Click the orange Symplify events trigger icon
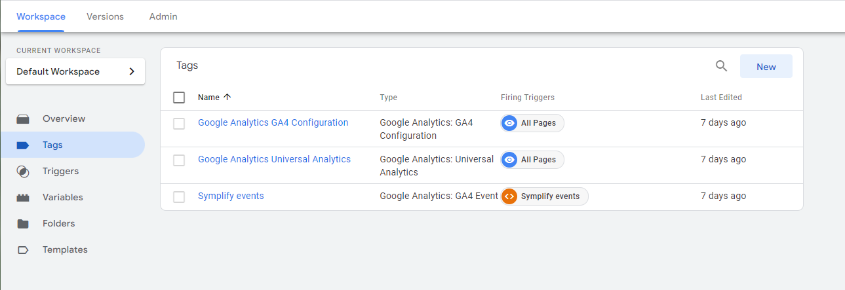 (x=509, y=196)
